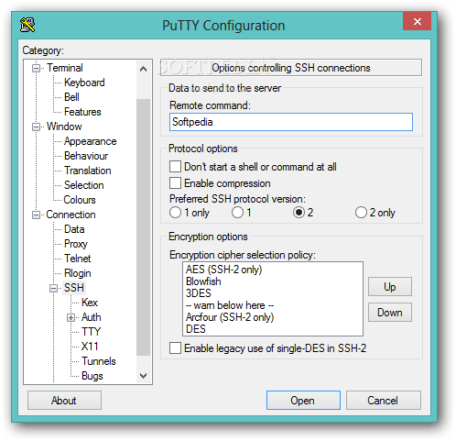Check Don't start a shell or command
This screenshot has height=441, width=456.
click(x=175, y=167)
